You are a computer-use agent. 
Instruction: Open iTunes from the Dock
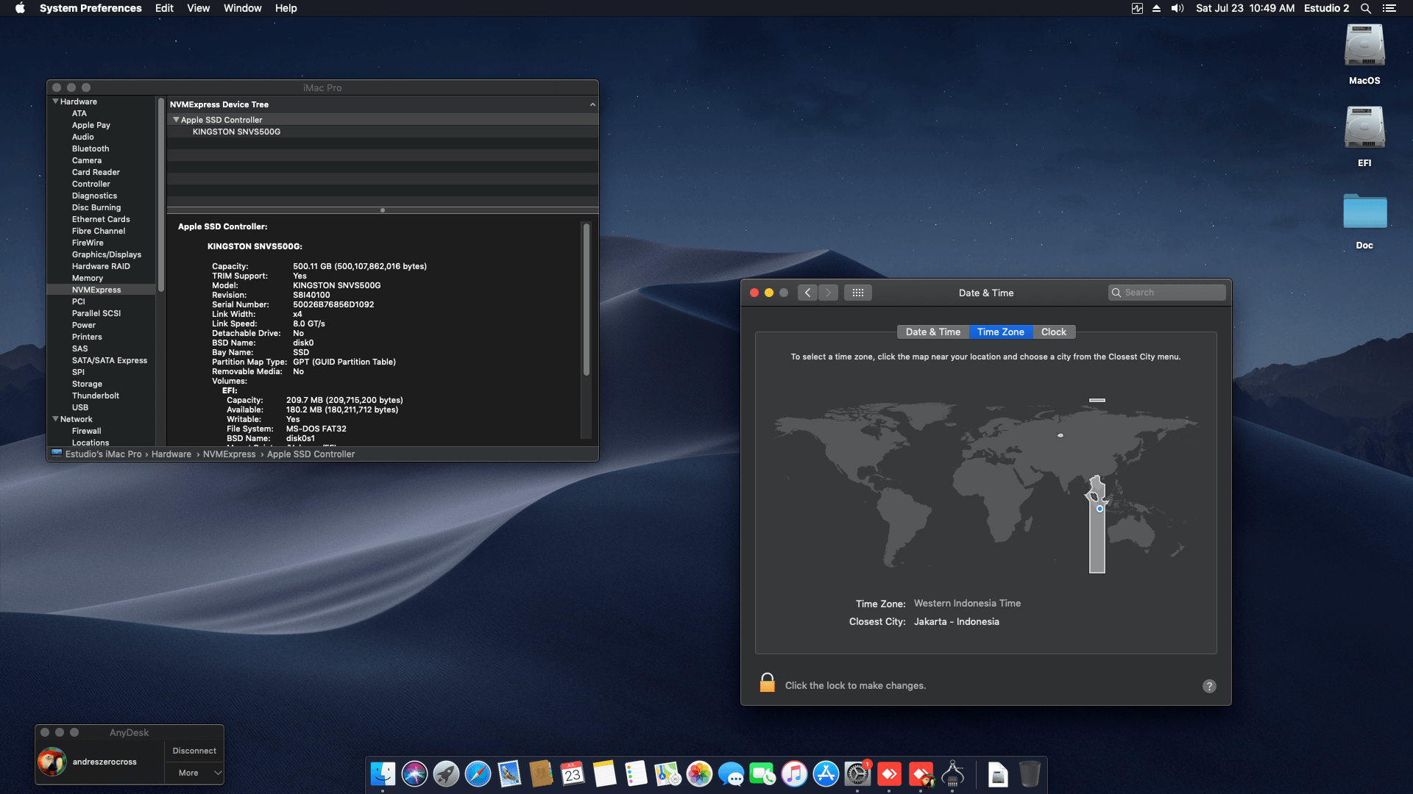[x=794, y=773]
